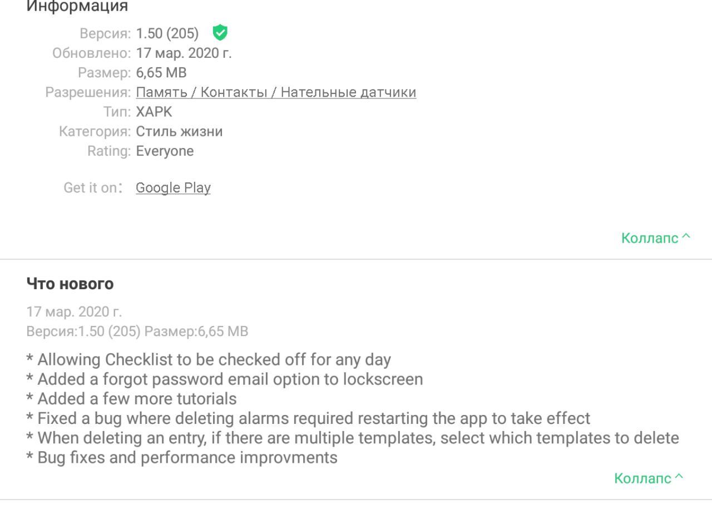The image size is (712, 514).
Task: Click the version and size line under Что нового
Action: click(137, 332)
